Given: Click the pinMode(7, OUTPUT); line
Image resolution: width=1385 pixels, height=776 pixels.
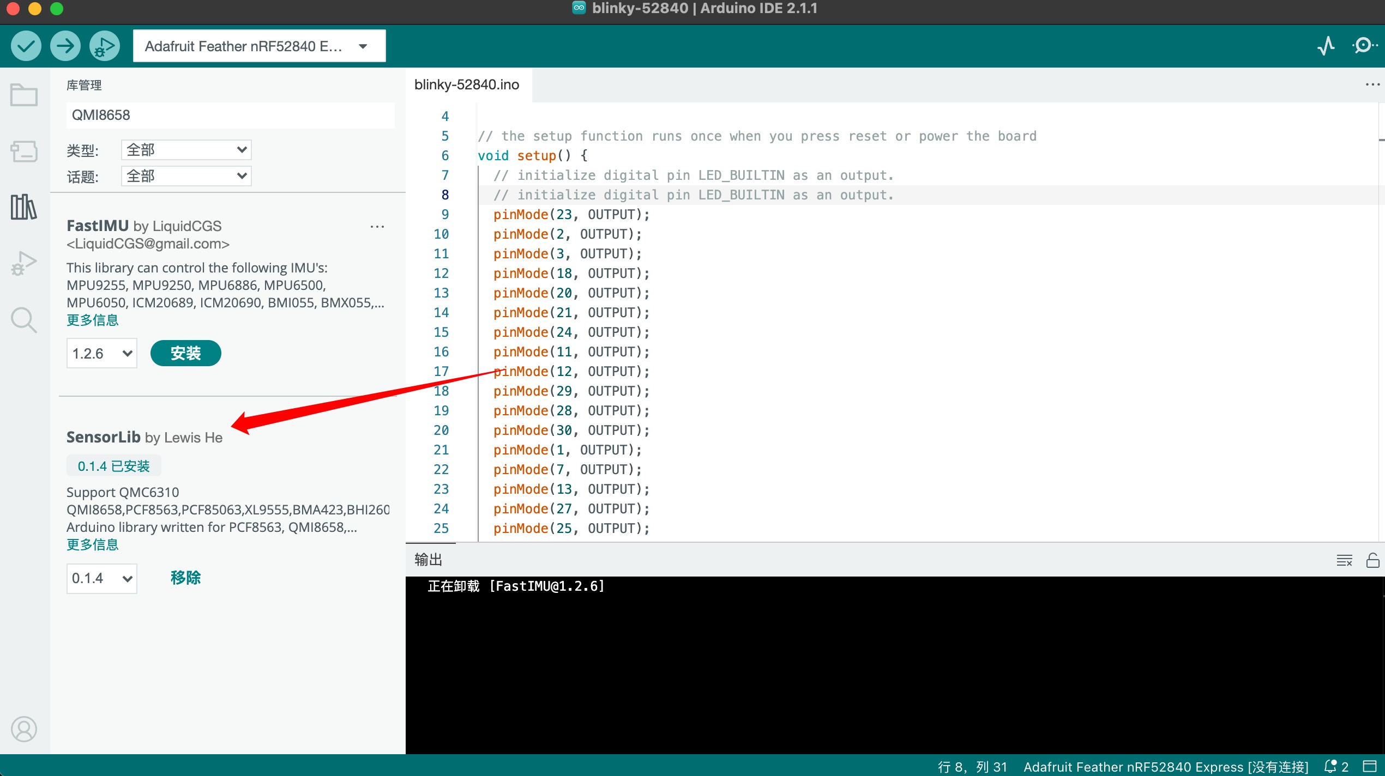Looking at the screenshot, I should pos(567,470).
